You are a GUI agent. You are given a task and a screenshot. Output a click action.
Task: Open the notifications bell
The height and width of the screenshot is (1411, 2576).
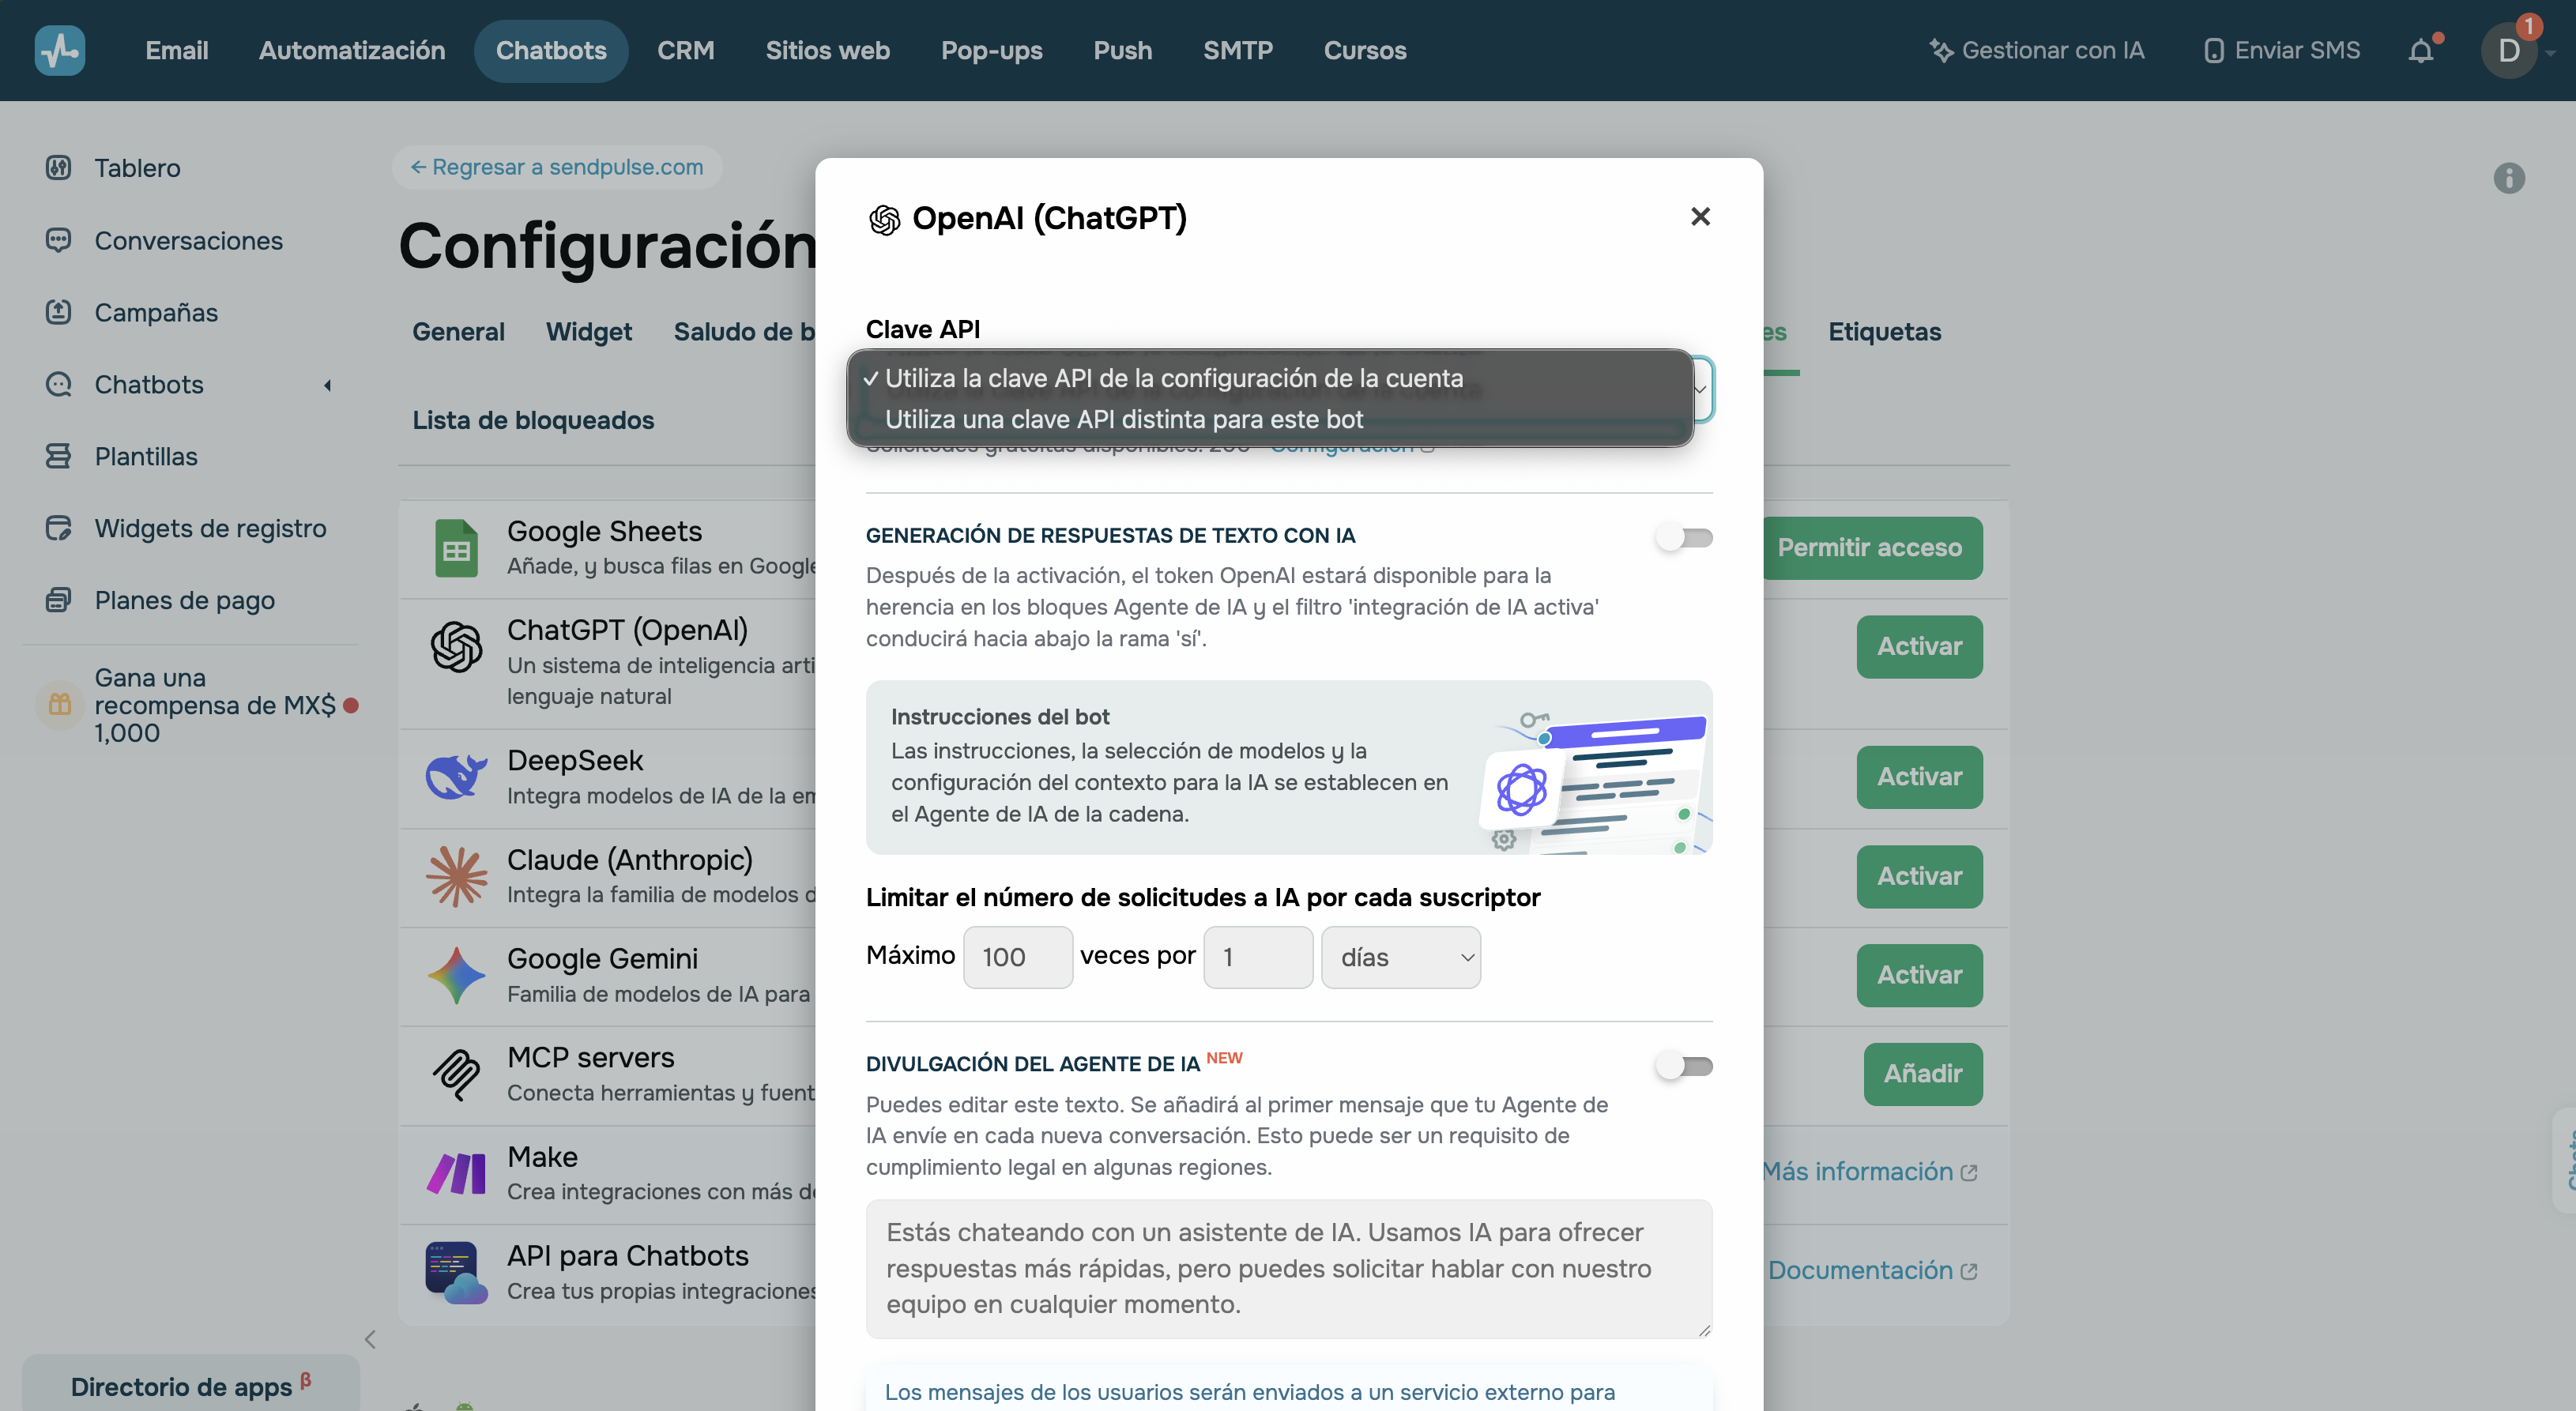[x=2420, y=50]
